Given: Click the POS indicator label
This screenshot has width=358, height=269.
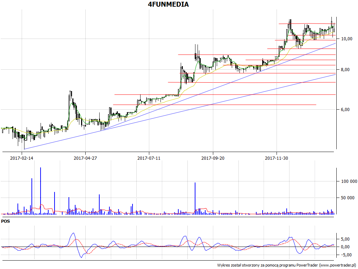Looking at the screenshot, I should [x=6, y=221].
